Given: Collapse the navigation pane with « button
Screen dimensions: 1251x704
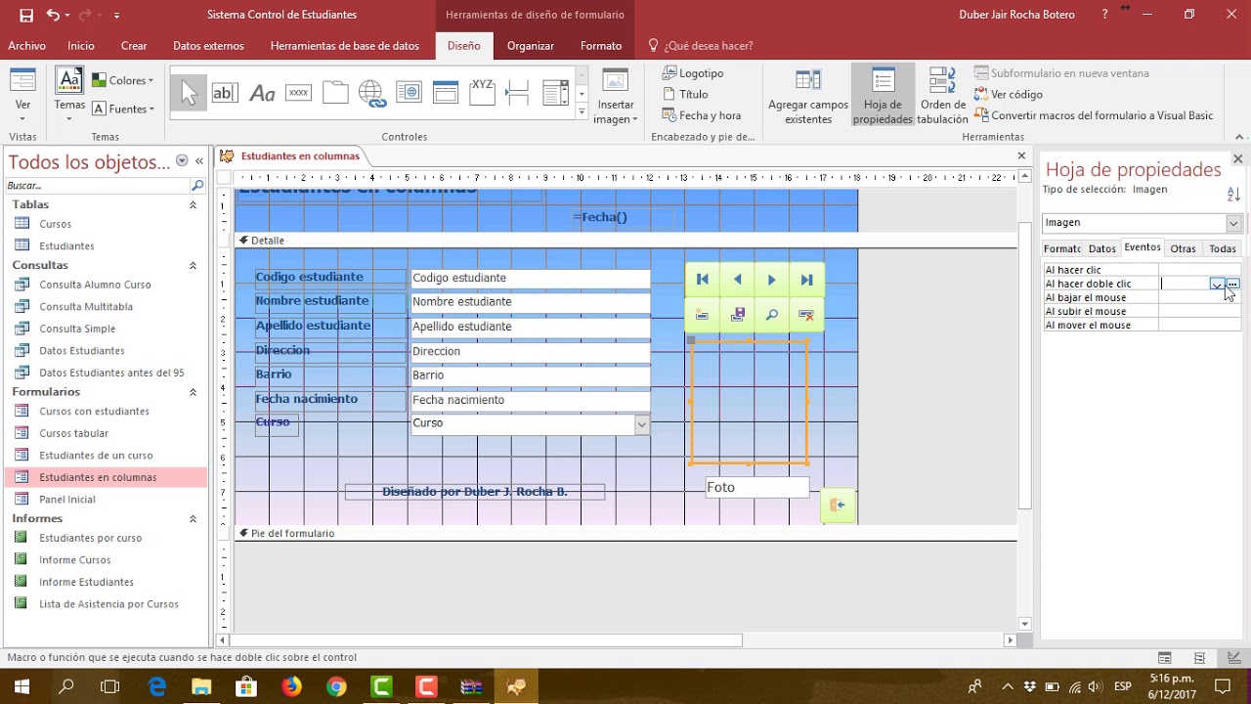Looking at the screenshot, I should coord(199,161).
